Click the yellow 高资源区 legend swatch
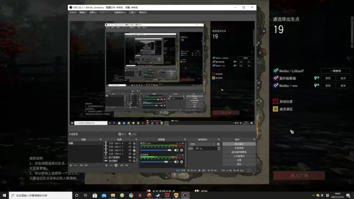Screen dimensions: 354x199 275,109
